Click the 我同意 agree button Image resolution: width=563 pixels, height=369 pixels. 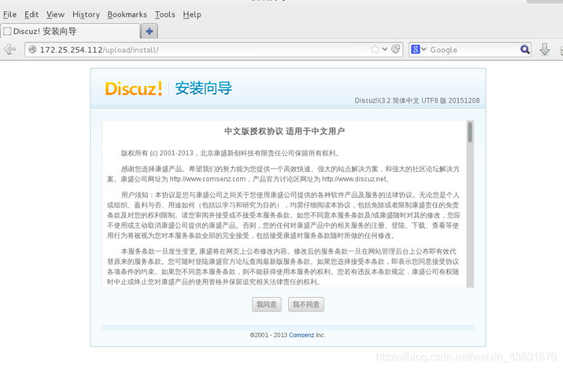tap(266, 304)
